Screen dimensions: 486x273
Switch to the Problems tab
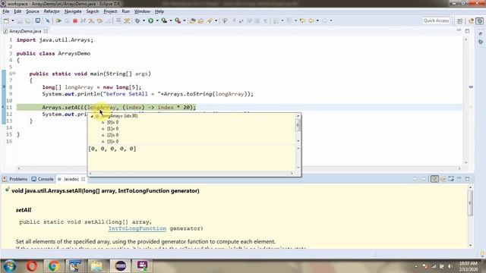[15, 179]
